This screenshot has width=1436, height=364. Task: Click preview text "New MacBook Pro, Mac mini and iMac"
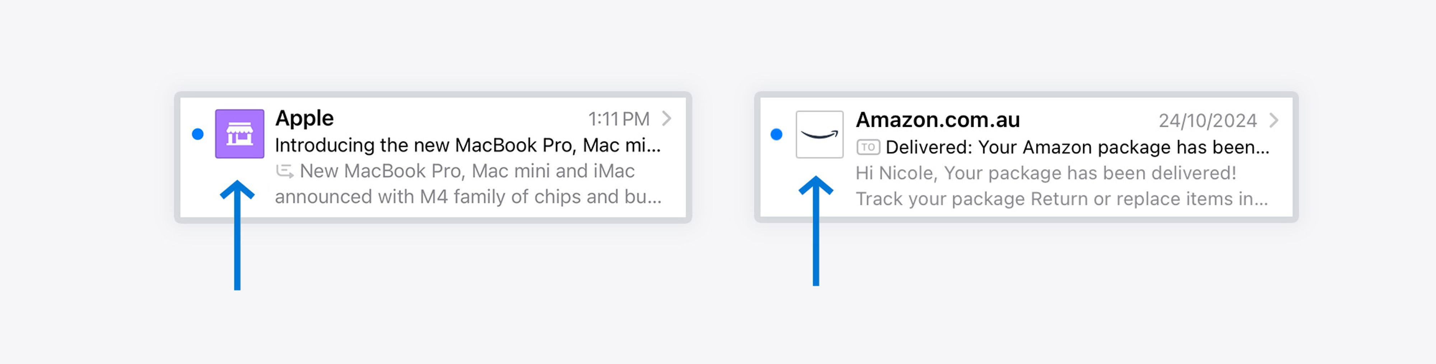point(467,171)
